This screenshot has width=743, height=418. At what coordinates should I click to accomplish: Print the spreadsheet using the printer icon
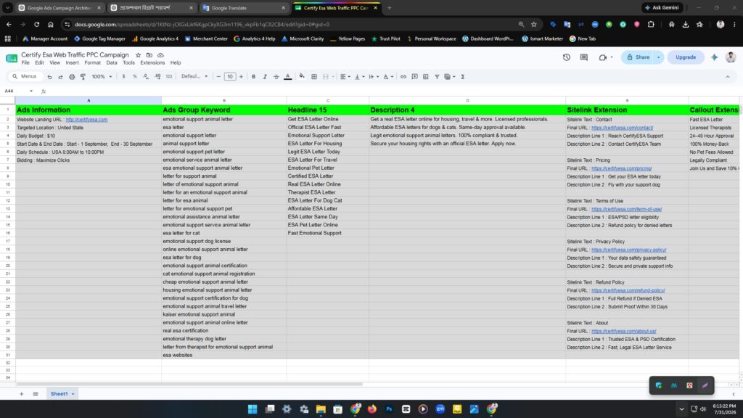click(x=72, y=77)
